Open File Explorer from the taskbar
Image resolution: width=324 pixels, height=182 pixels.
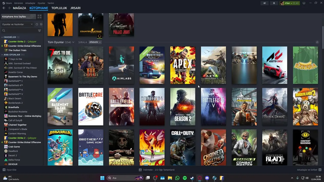pyautogui.click(x=170, y=178)
